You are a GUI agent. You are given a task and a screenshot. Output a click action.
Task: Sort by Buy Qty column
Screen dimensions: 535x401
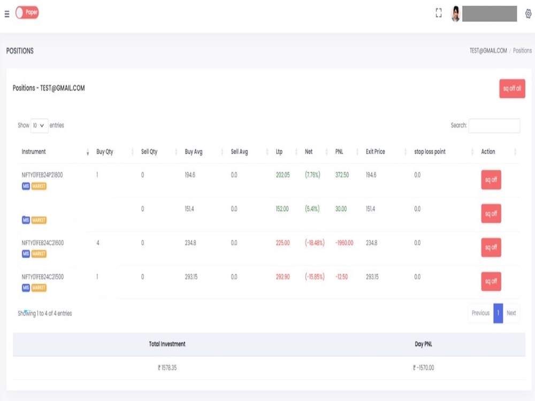click(114, 152)
